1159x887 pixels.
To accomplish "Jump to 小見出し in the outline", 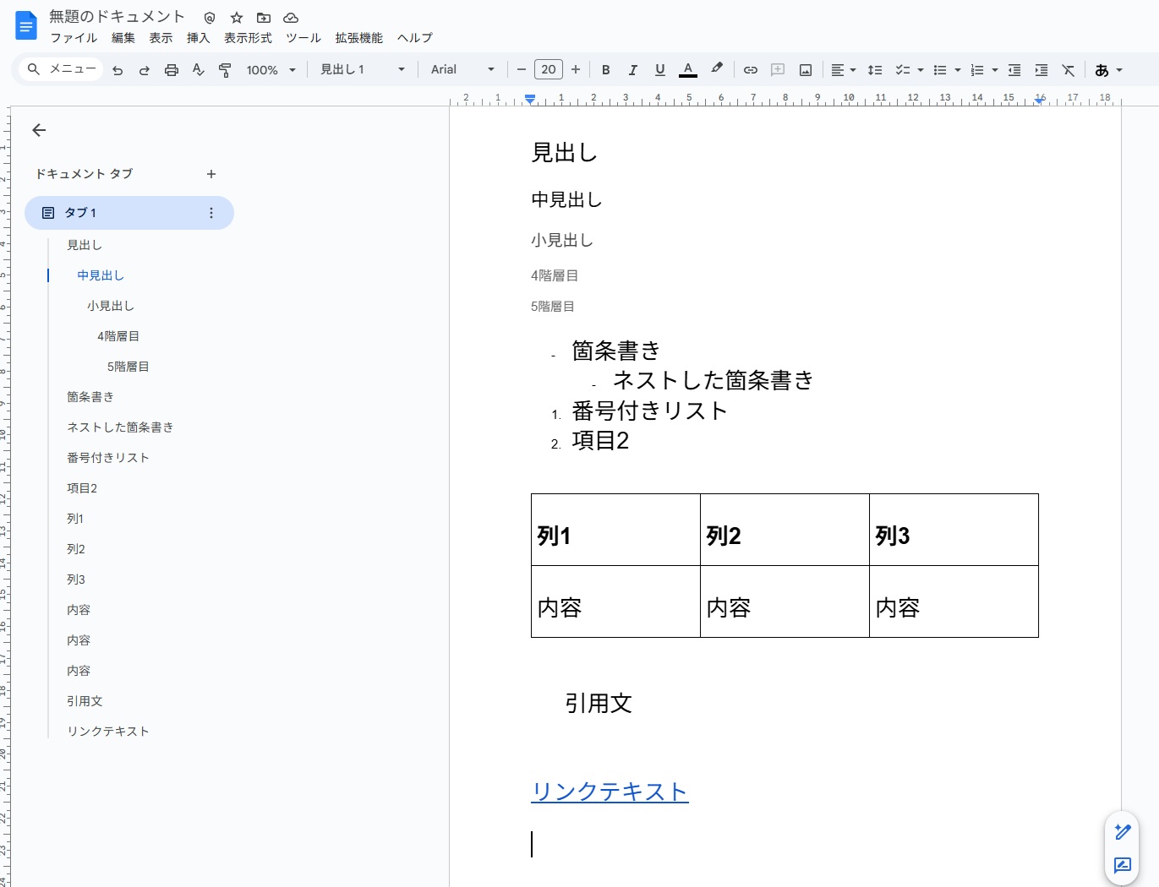I will point(111,306).
